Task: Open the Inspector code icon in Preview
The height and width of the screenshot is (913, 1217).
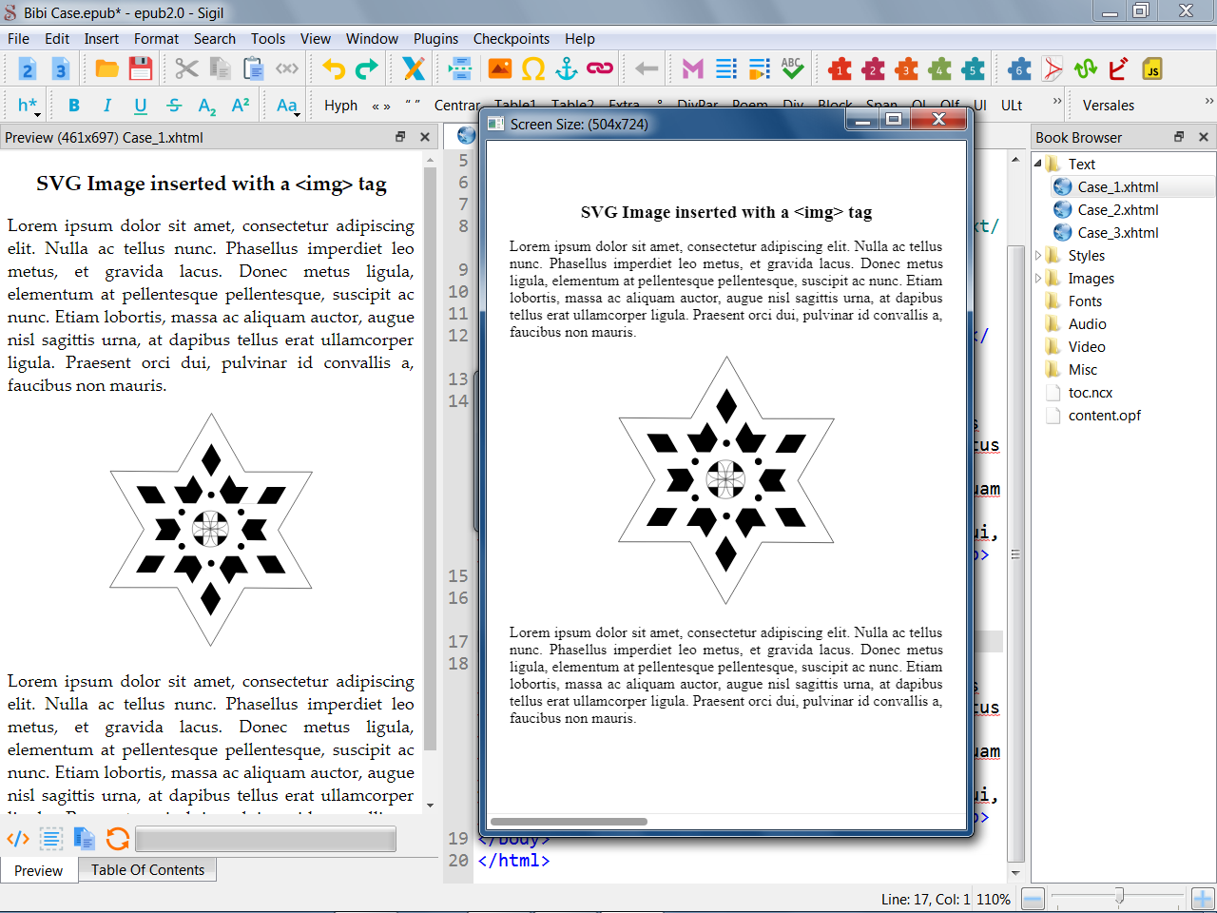Action: point(18,838)
